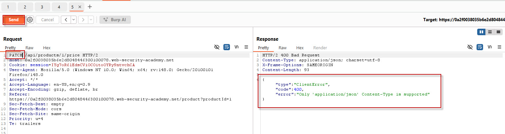Image resolution: width=505 pixels, height=134 pixels.
Task: Select the Request Hex view tab
Action: [x=47, y=48]
